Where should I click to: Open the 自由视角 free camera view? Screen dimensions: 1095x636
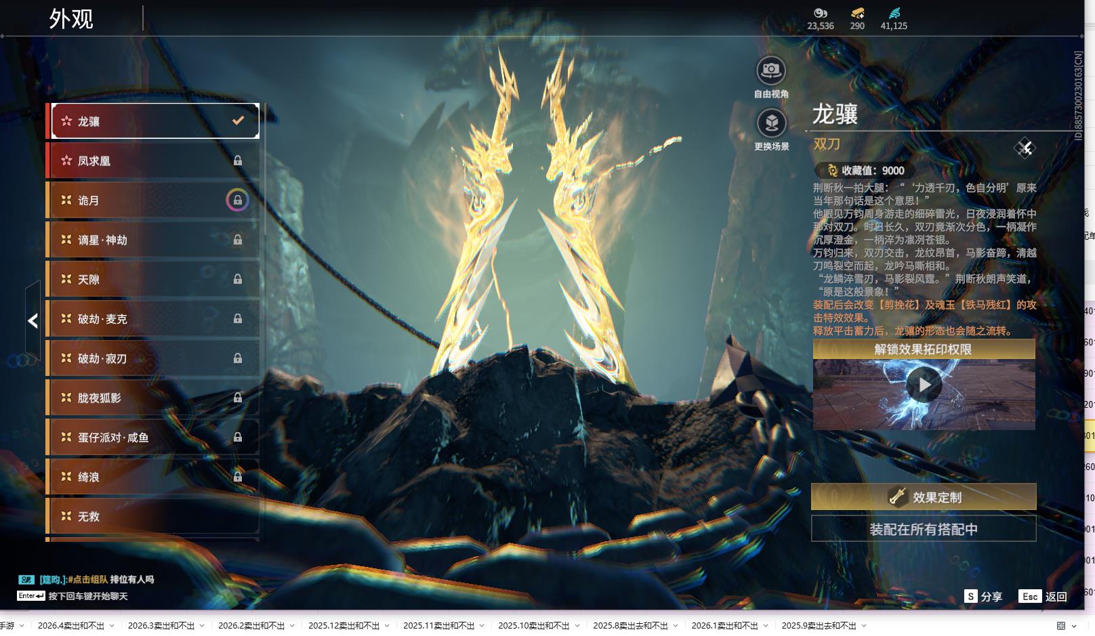click(x=770, y=70)
